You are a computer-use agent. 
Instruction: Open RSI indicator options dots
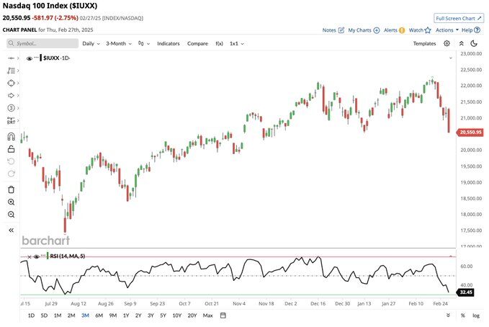point(43,256)
